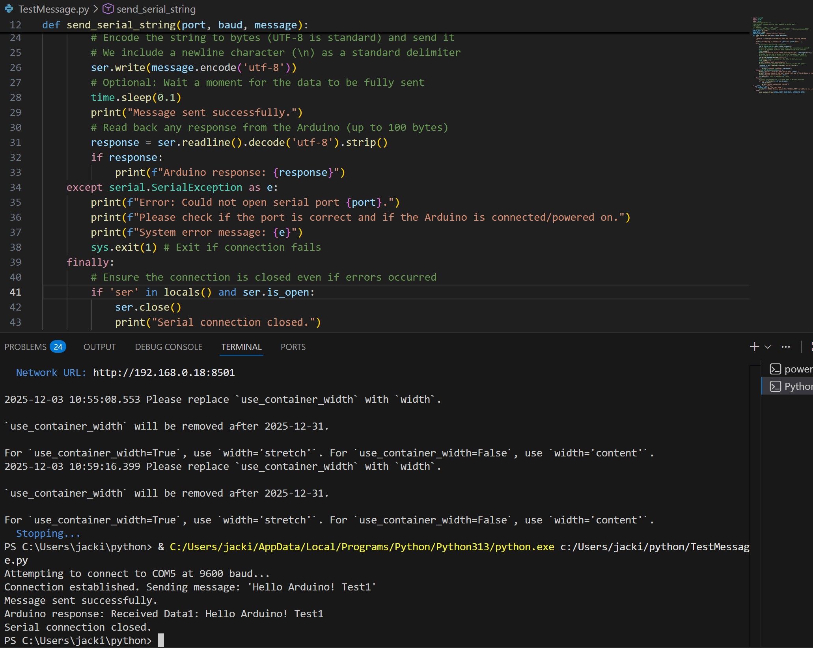Click the Network URL http://192.168.0.18:8501 link
The height and width of the screenshot is (648, 813).
click(164, 372)
